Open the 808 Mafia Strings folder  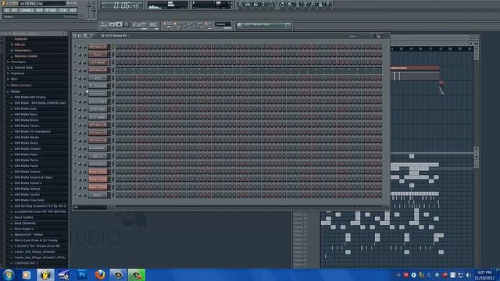point(27,189)
